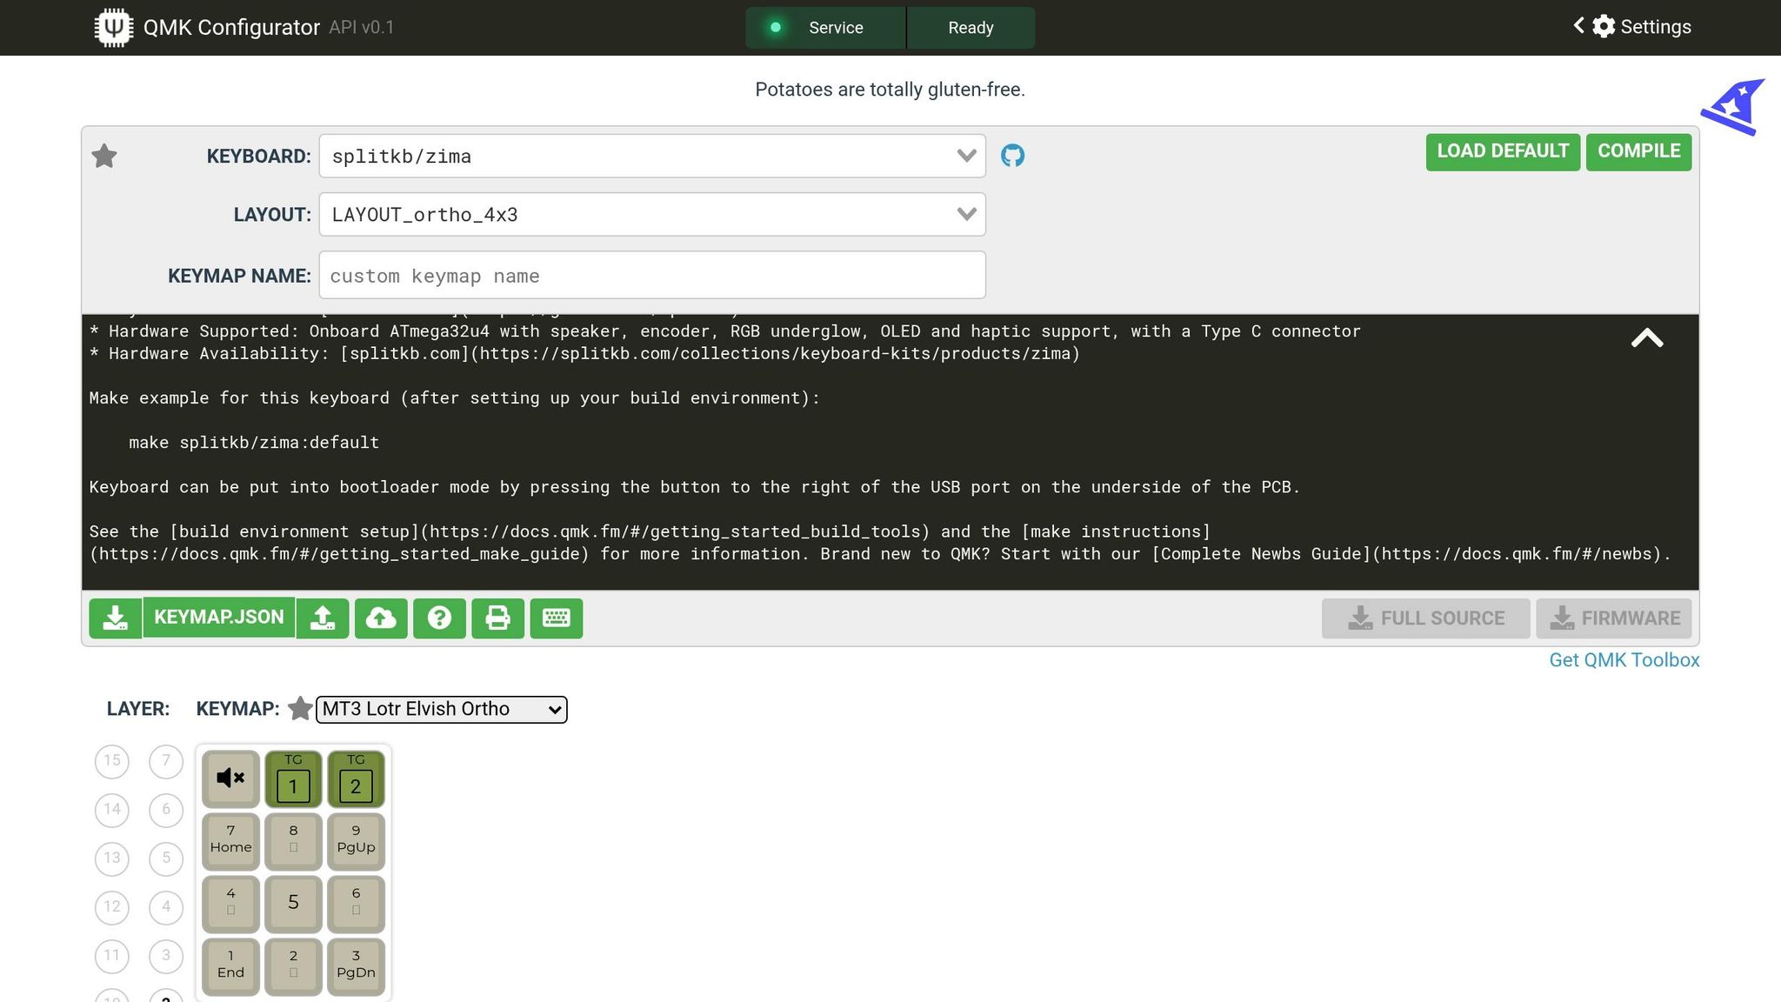Open the keyboard GitHub repository icon
The width and height of the screenshot is (1781, 1002).
pos(1012,156)
